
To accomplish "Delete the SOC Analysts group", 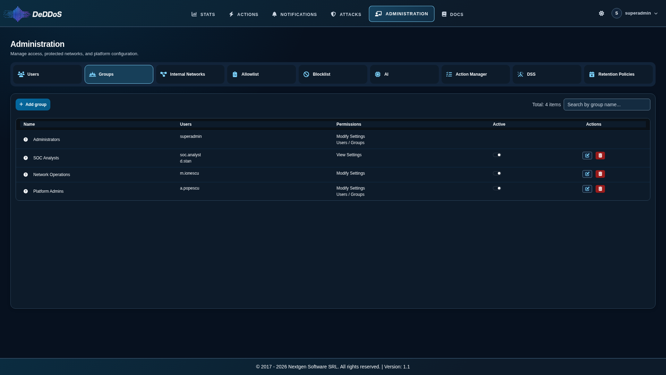I will pos(600,156).
